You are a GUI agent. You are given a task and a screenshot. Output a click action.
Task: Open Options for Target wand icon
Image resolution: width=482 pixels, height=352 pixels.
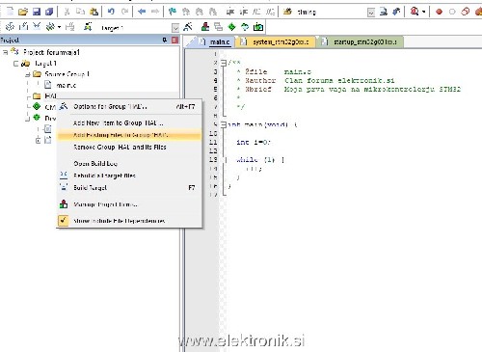[x=188, y=27]
